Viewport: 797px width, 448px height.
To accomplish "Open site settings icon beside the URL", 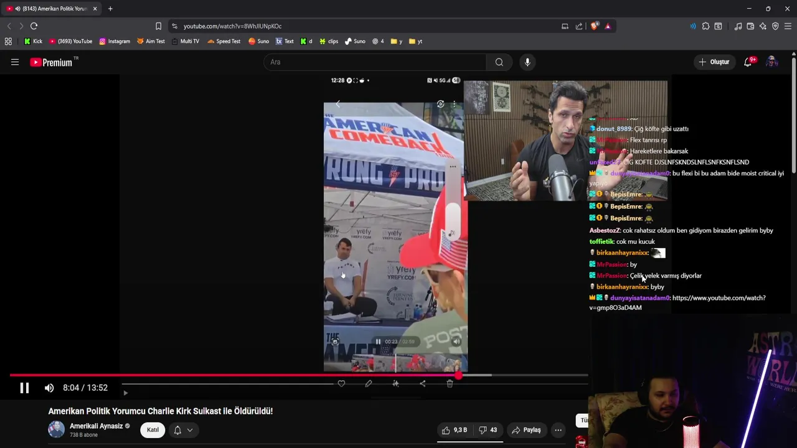I will click(x=174, y=26).
